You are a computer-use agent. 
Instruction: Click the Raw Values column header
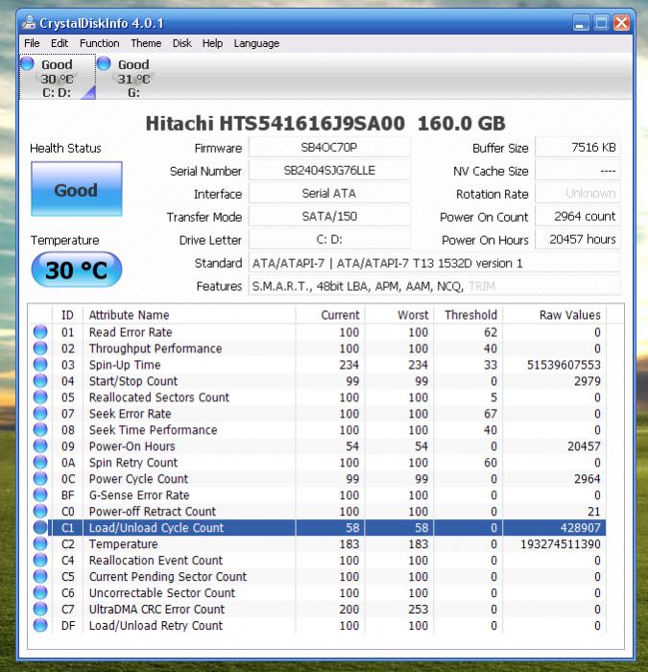tap(554, 315)
